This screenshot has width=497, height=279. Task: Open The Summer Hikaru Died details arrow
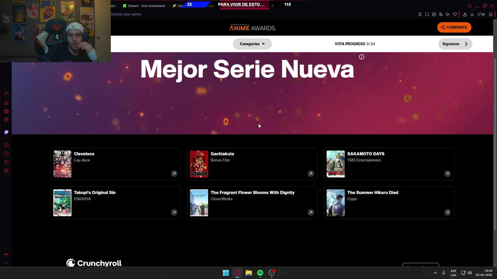447,212
